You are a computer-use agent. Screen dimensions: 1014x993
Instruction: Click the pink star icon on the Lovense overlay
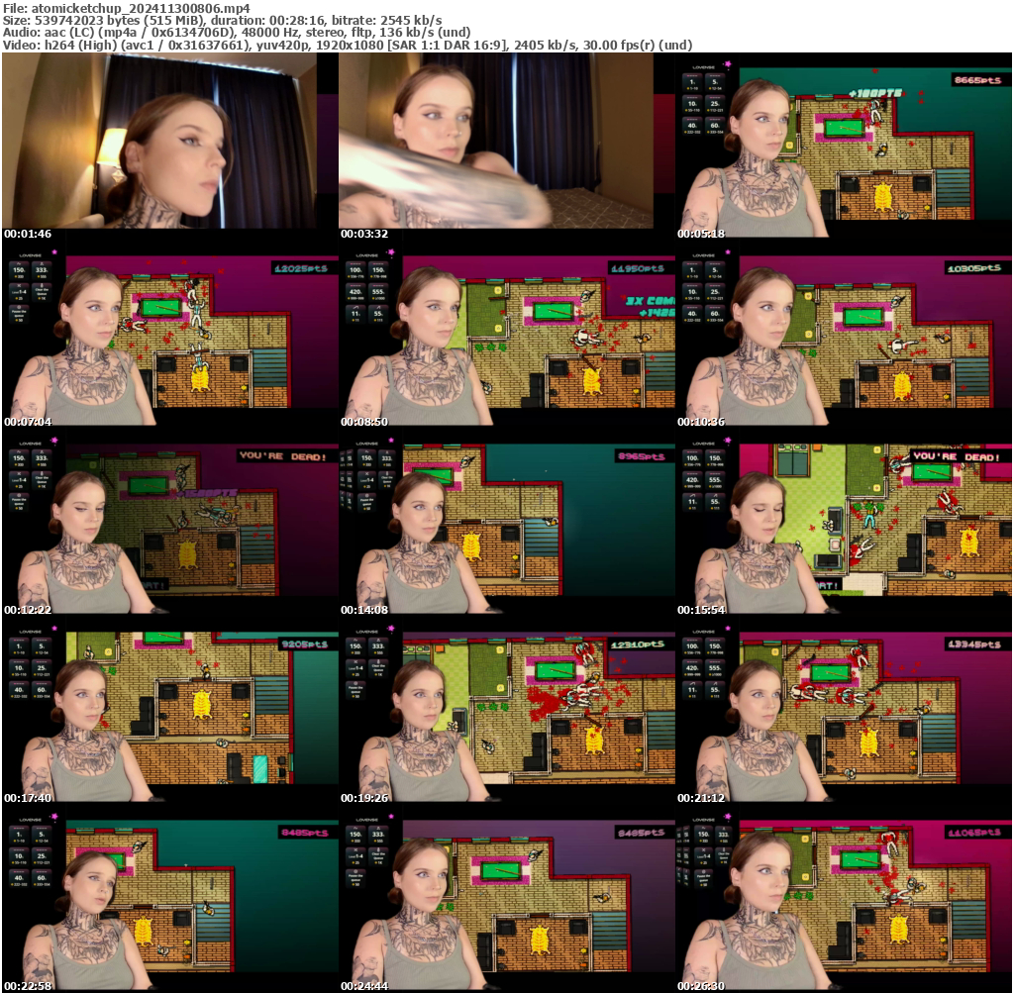[54, 252]
